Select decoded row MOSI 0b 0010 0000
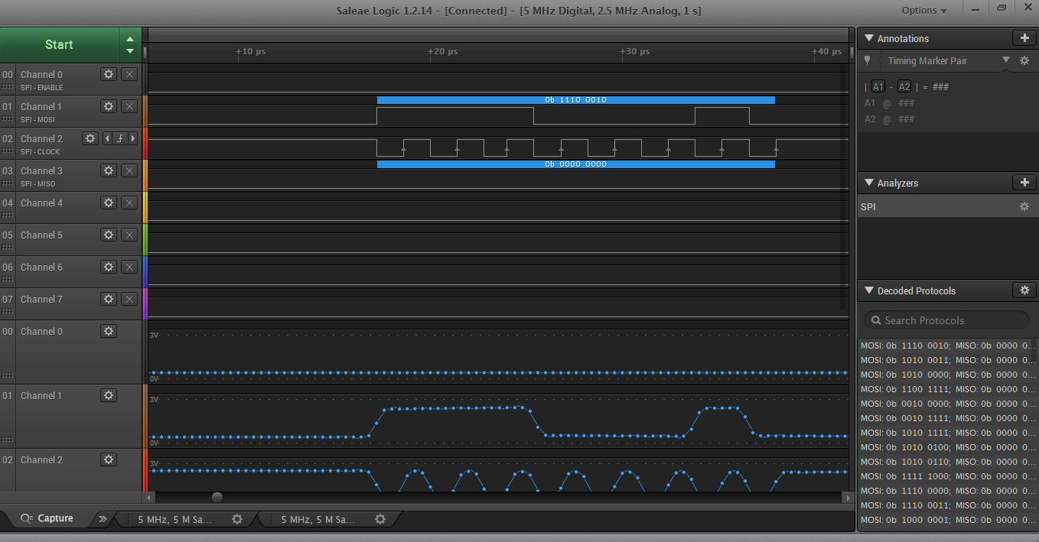Viewport: 1039px width, 542px height. point(948,404)
